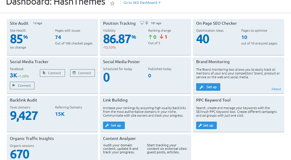Screen dimensions: 291x160
Task: Click the location pin icon in Position Tracking
Action: coord(147,23)
